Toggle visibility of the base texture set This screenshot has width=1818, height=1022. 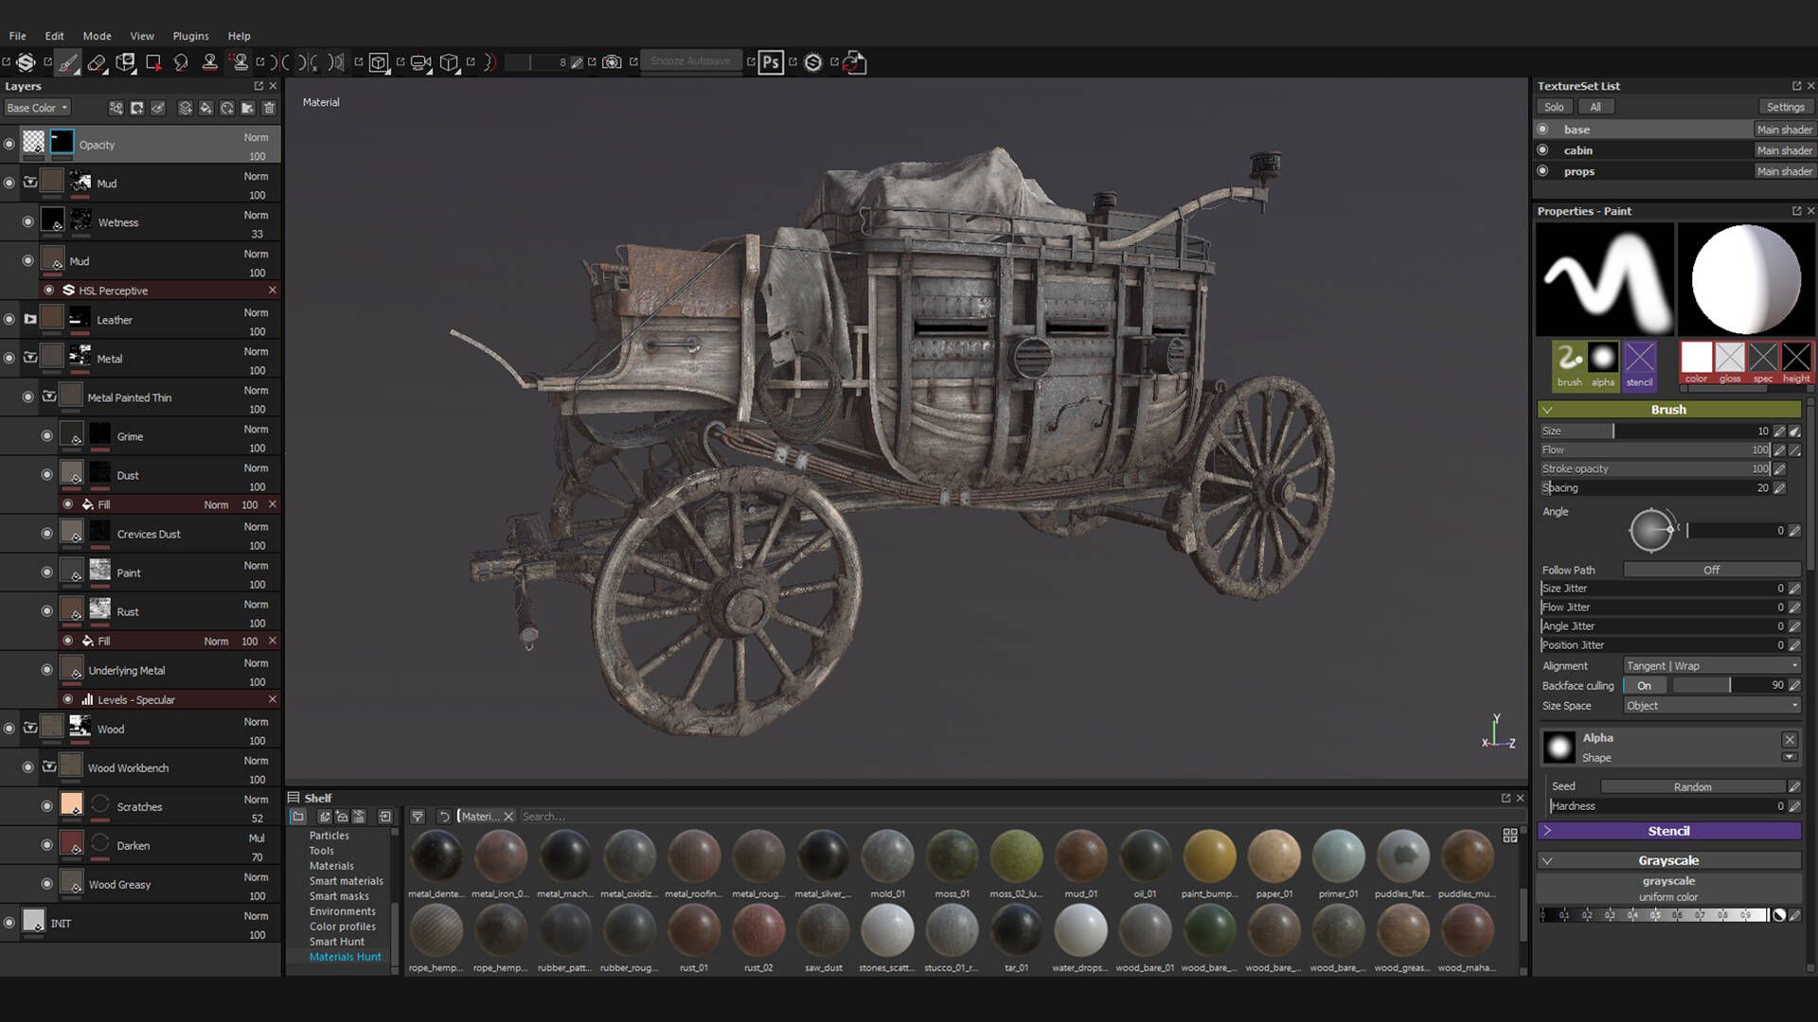[x=1544, y=129]
